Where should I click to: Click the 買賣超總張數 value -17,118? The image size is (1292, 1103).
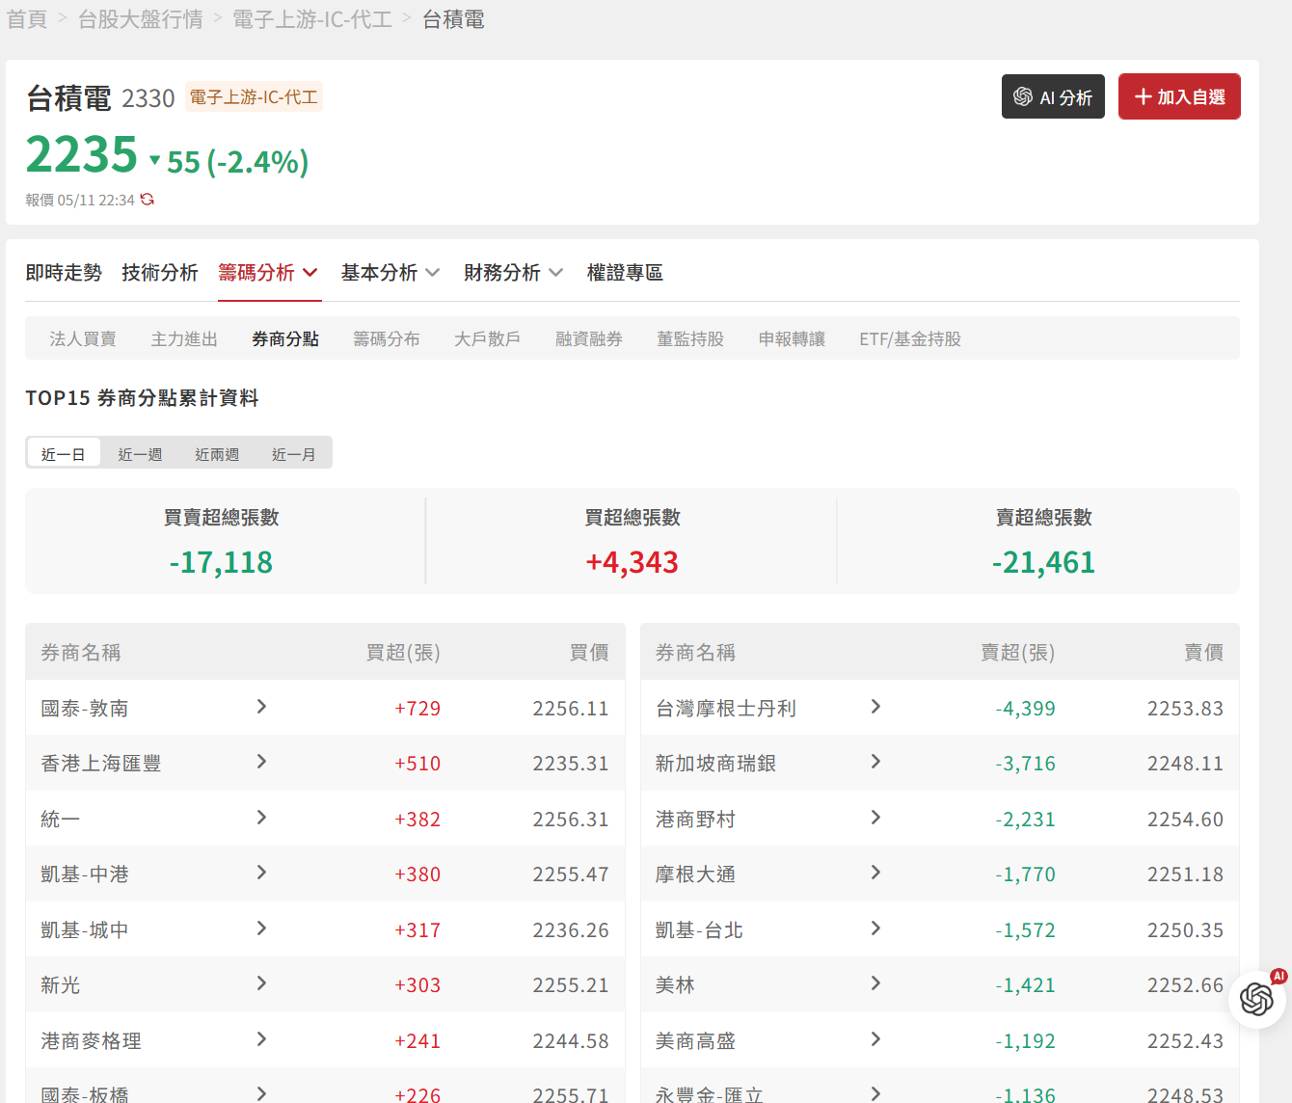tap(221, 562)
